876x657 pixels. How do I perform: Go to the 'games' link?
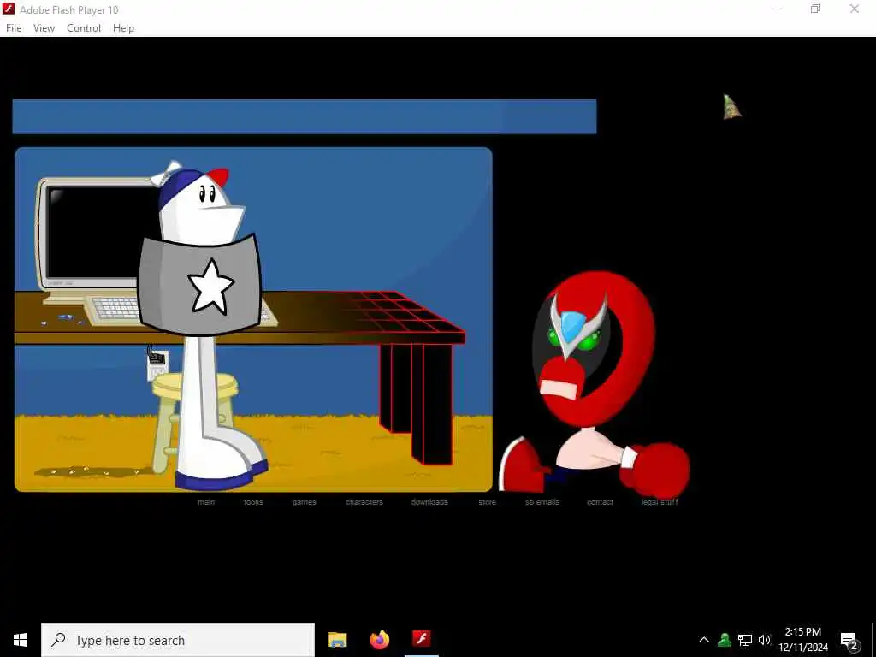(x=305, y=501)
